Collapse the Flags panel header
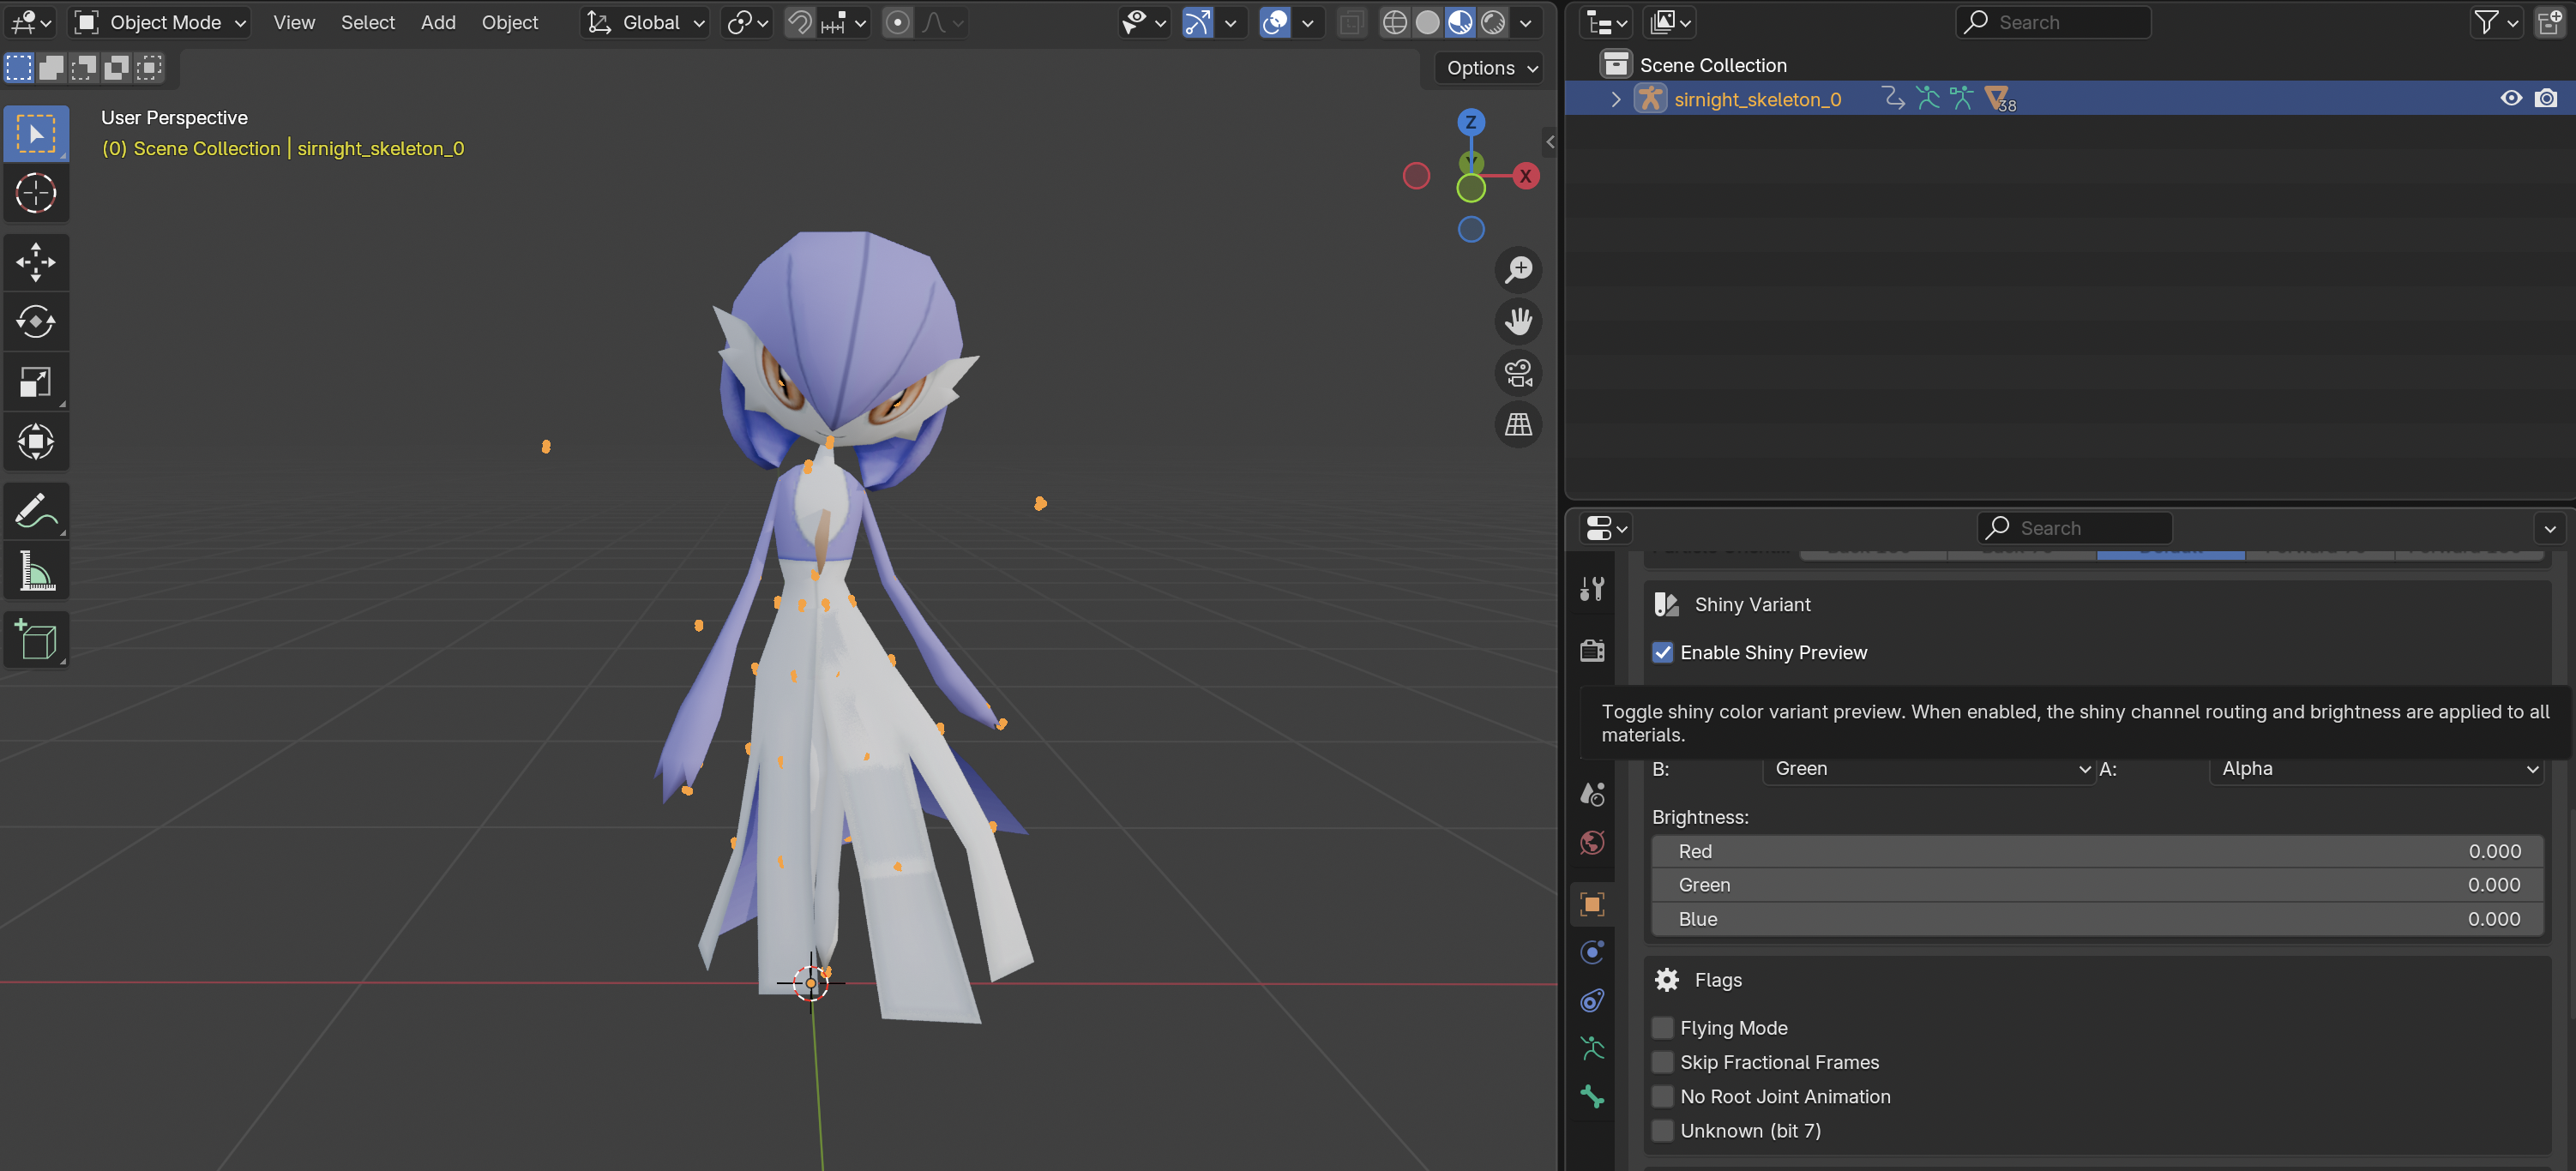The image size is (2576, 1171). tap(2096, 980)
